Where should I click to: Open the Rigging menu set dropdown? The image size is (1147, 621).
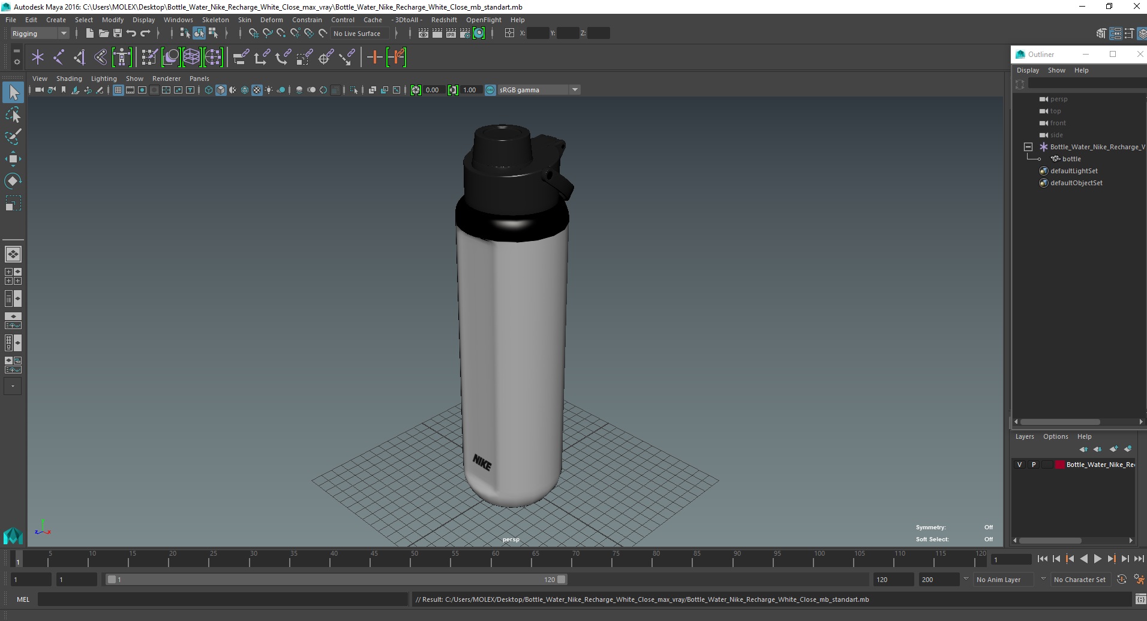pos(40,34)
